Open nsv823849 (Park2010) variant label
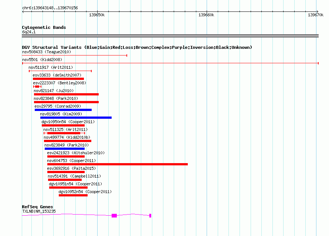The height and width of the screenshot is (236, 329). [67, 145]
